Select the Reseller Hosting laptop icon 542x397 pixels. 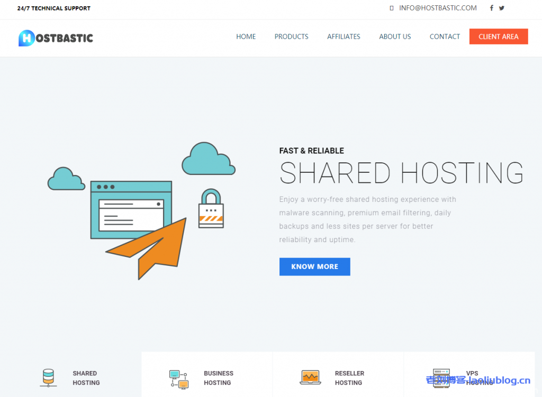point(310,377)
